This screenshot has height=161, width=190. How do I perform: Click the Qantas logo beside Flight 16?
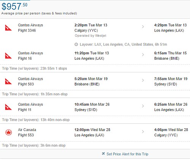click(8, 56)
